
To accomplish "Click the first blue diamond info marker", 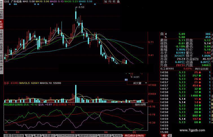I will [x=10, y=4].
